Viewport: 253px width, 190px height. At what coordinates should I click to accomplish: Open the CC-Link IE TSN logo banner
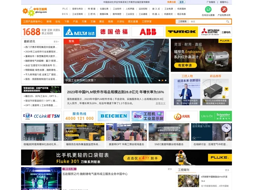tap(41, 116)
